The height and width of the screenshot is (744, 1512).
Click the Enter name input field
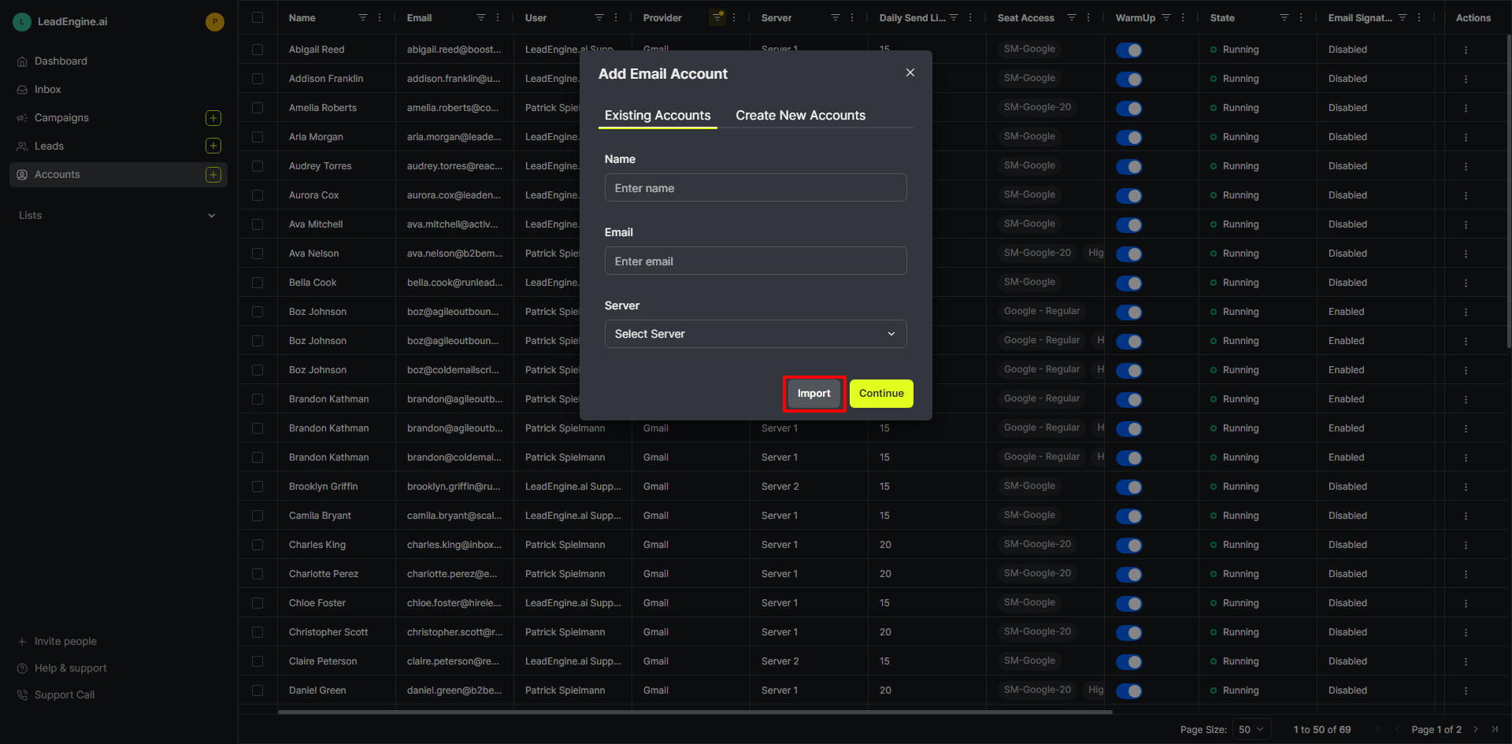point(756,188)
